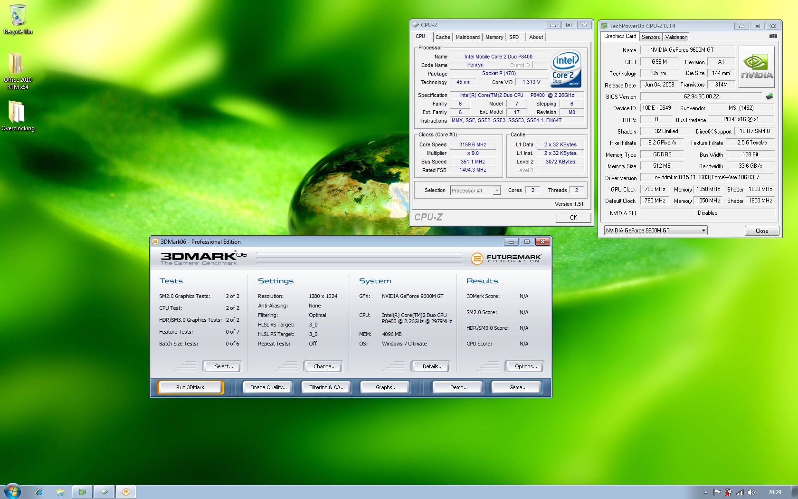
Task: Click the Intel Core 2 Duo logo in CPU-Z
Action: pyautogui.click(x=565, y=69)
